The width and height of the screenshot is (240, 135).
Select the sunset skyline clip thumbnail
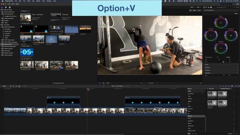(x=85, y=29)
